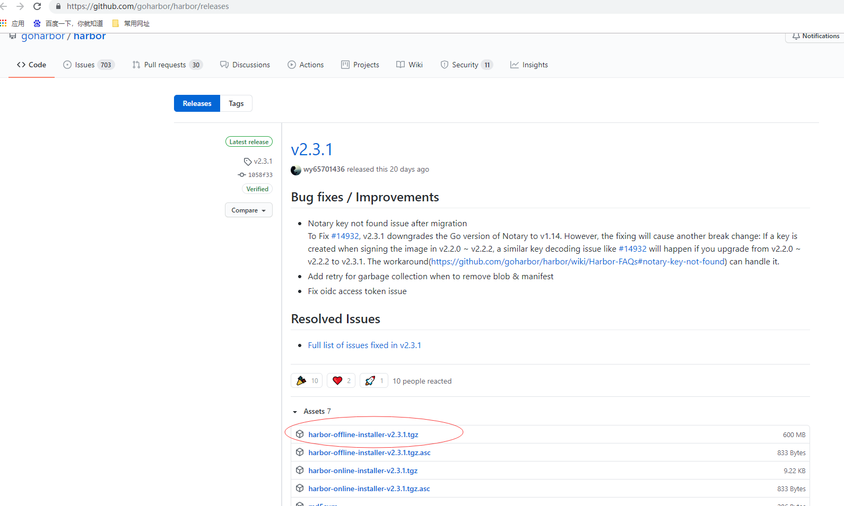Click the rocket reaction with 1

(x=374, y=380)
